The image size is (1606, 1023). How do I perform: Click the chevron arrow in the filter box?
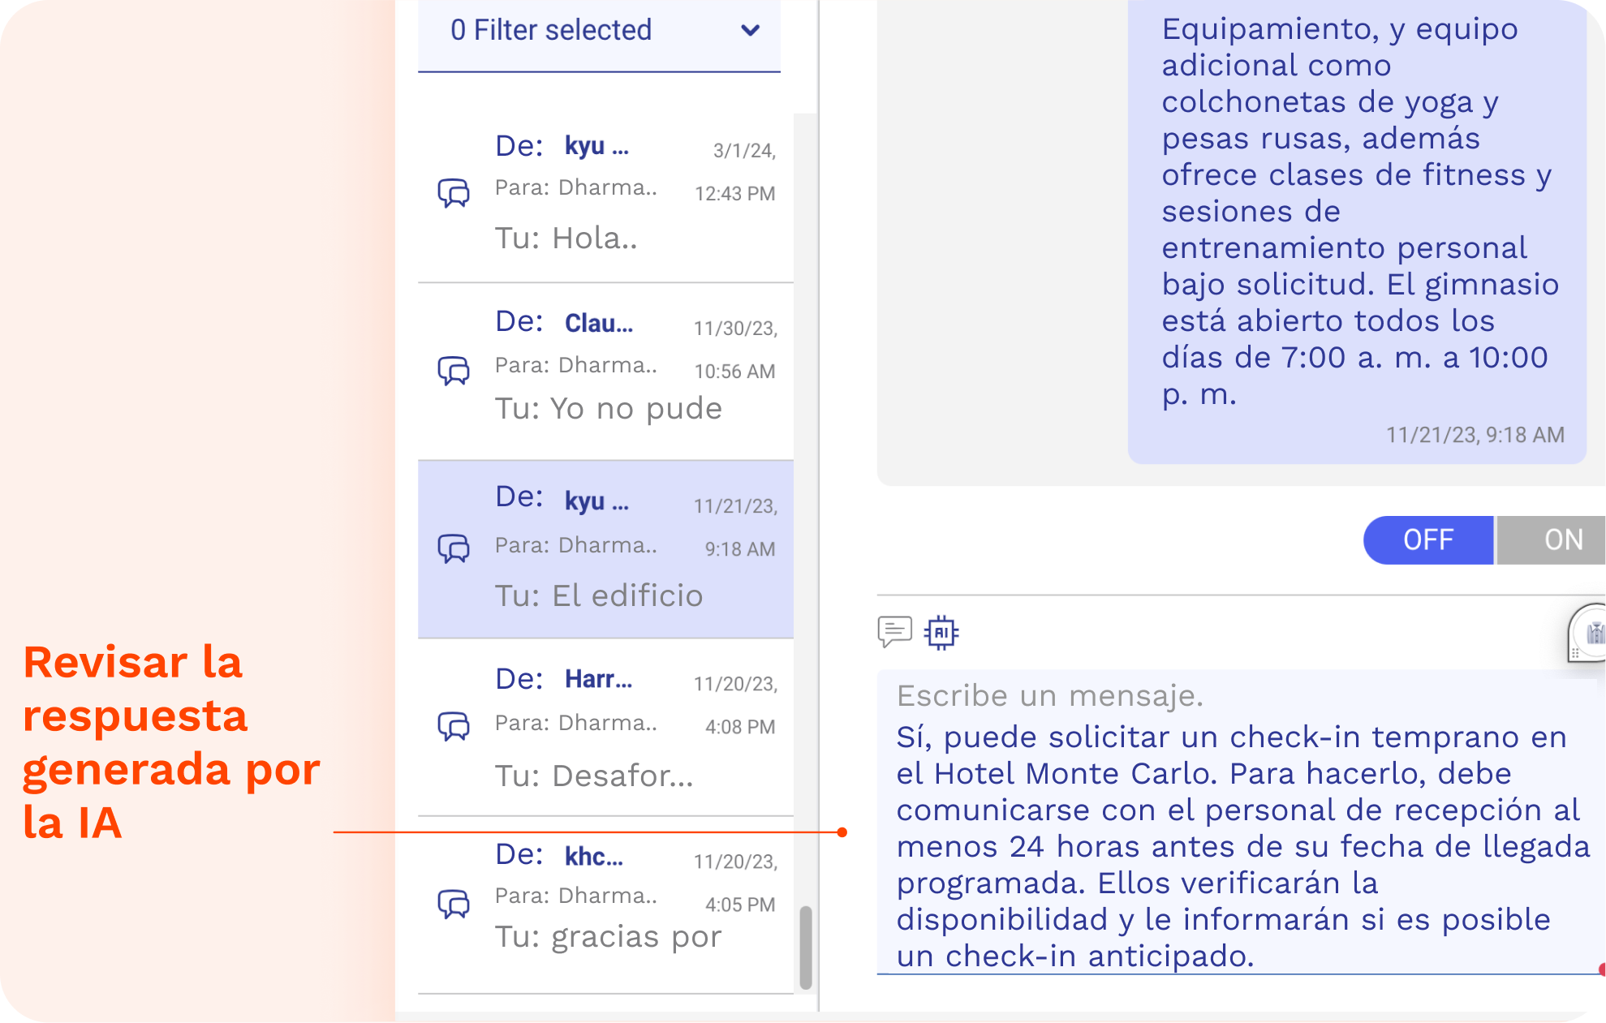tap(751, 31)
